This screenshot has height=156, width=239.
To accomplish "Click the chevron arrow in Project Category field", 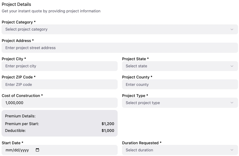I will tap(232, 29).
